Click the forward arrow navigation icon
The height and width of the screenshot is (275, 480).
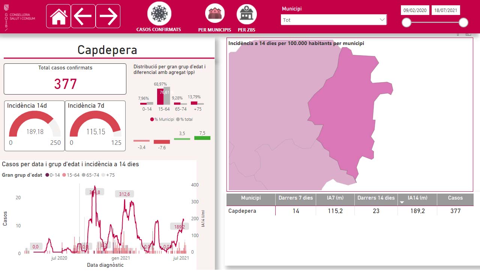(x=108, y=16)
